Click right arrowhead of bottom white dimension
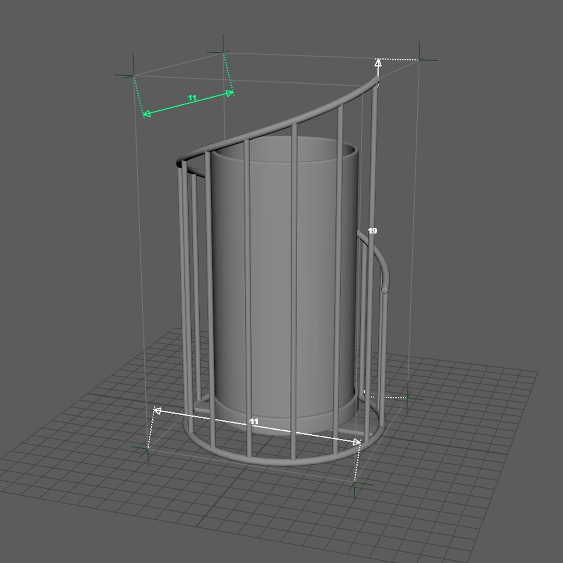 point(356,442)
